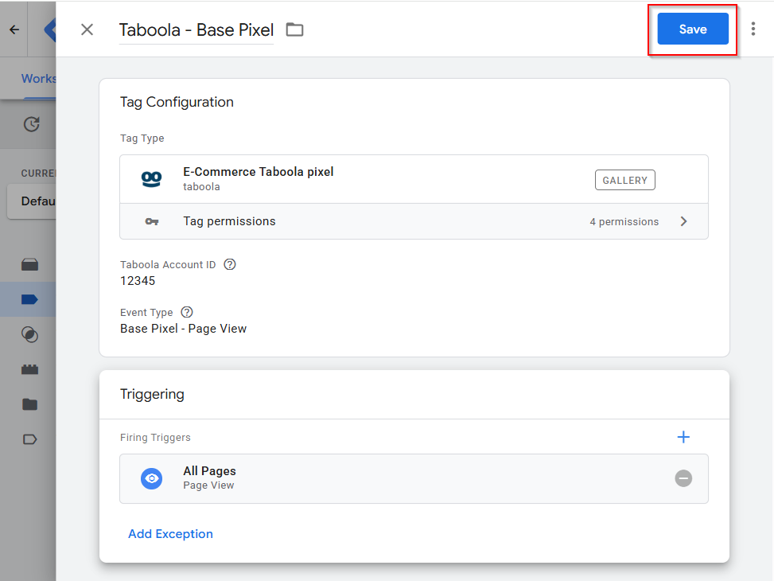Click the Tag Configuration heading
The image size is (774, 581).
[177, 102]
